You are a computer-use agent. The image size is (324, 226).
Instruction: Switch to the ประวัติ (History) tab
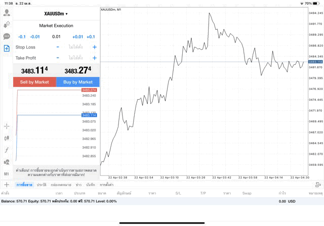(x=42, y=185)
